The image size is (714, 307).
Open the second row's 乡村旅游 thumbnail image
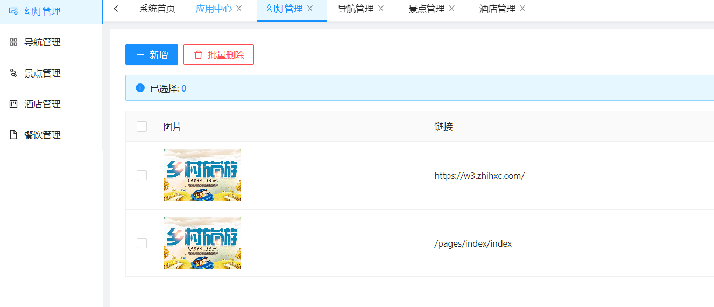tap(202, 243)
